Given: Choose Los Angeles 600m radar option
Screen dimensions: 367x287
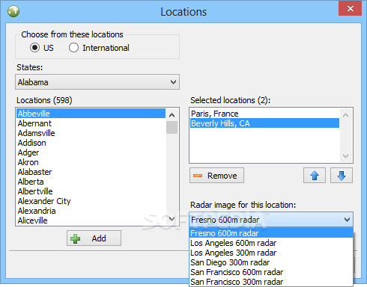Looking at the screenshot, I should (271, 243).
